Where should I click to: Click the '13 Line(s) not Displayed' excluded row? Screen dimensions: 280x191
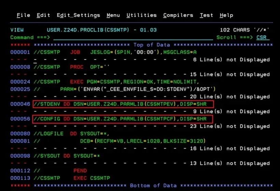coord(140,163)
